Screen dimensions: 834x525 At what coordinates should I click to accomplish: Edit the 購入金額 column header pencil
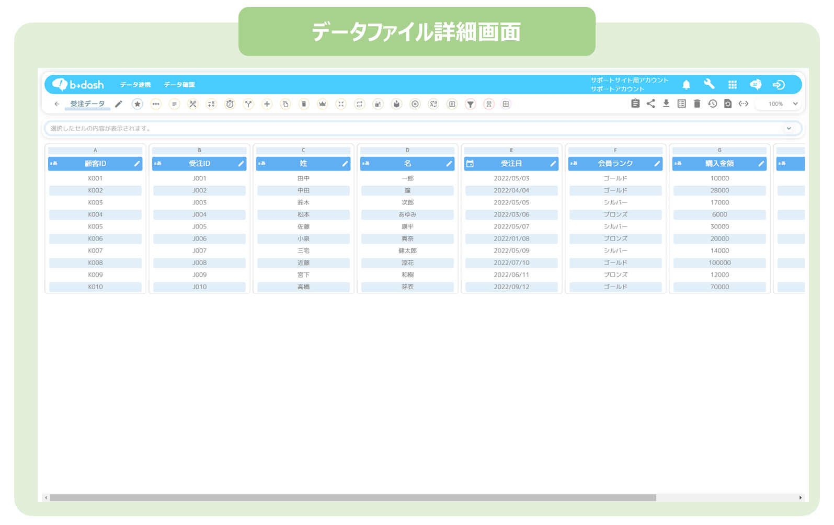coord(761,164)
